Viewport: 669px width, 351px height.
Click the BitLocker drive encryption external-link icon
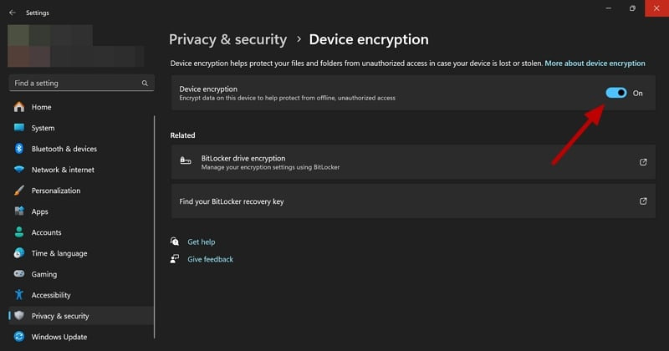point(643,162)
